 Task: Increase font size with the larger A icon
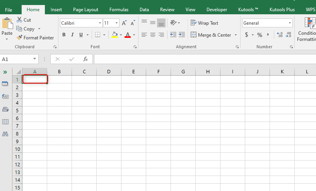tap(124, 23)
